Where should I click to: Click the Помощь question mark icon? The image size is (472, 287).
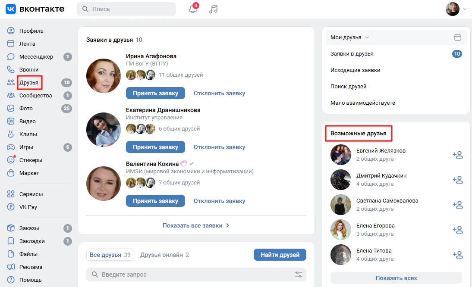tap(11, 280)
